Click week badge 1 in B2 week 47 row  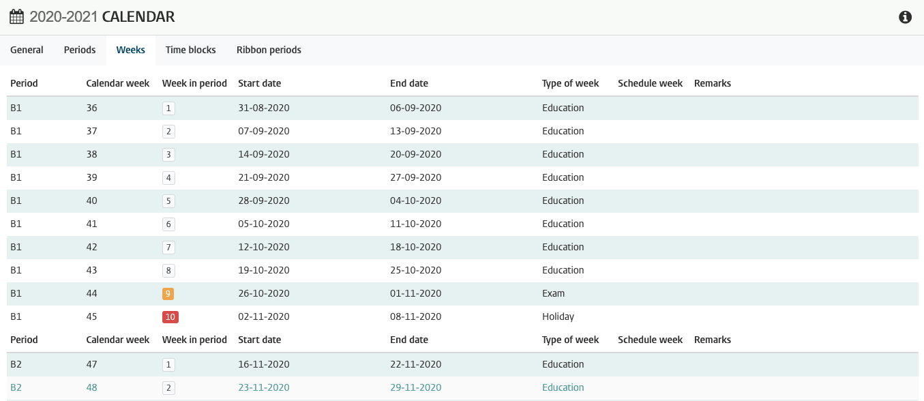168,364
